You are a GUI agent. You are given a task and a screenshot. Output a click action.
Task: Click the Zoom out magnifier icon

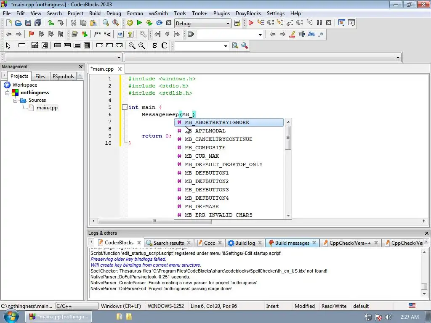pos(142,45)
